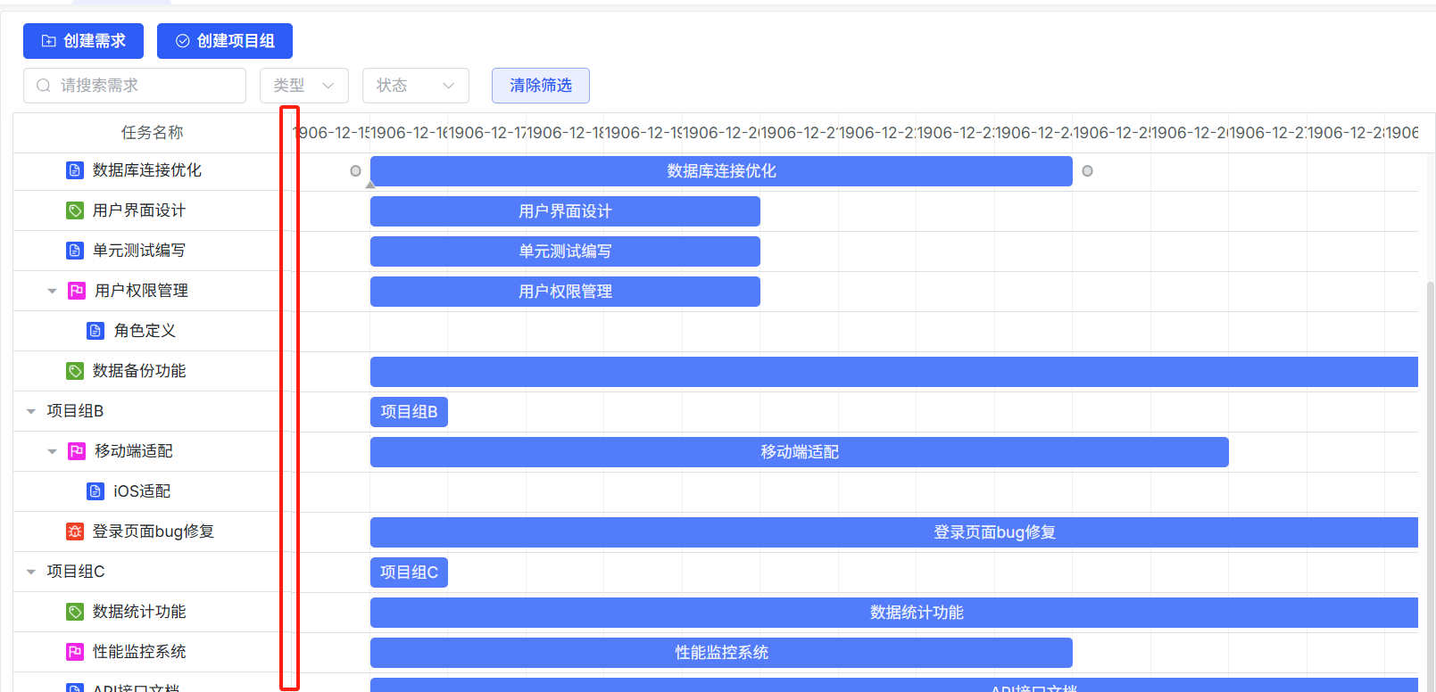Click the blue document icon beside 单元测试编写

tap(75, 251)
